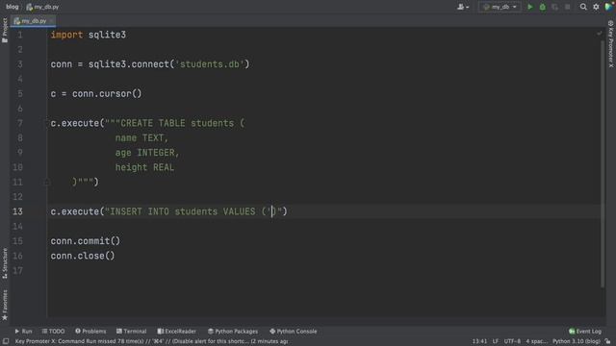The width and height of the screenshot is (616, 346).
Task: Open the Terminal tool window
Action: click(x=132, y=332)
